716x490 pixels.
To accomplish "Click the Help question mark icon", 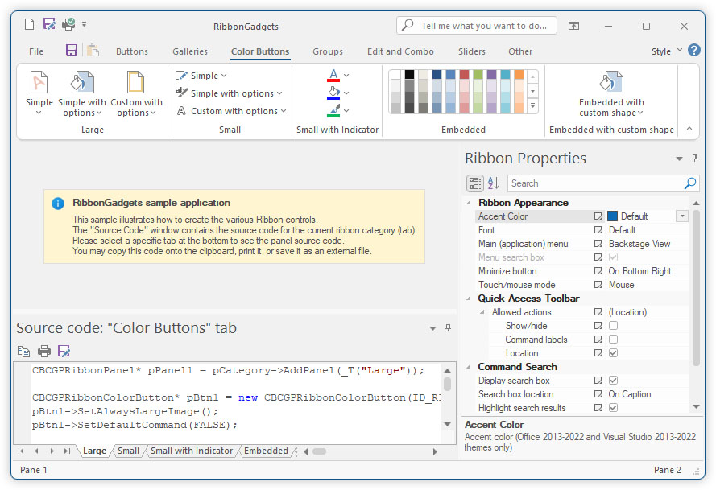I will point(693,50).
